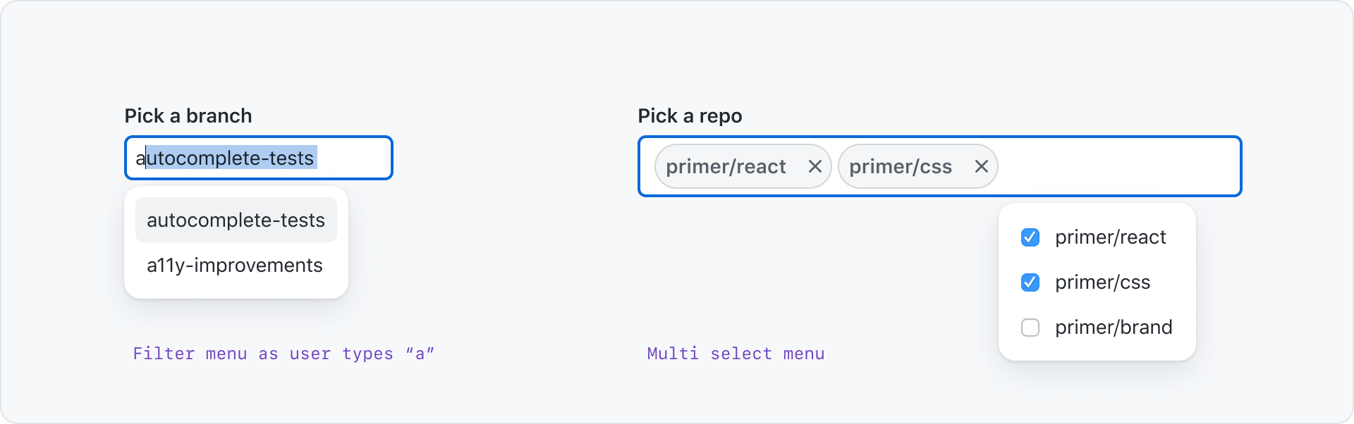
Task: Click the X next to primer/css
Action: pos(982,167)
